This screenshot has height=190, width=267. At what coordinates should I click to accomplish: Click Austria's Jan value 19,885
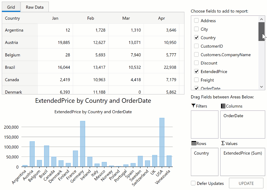[55, 42]
